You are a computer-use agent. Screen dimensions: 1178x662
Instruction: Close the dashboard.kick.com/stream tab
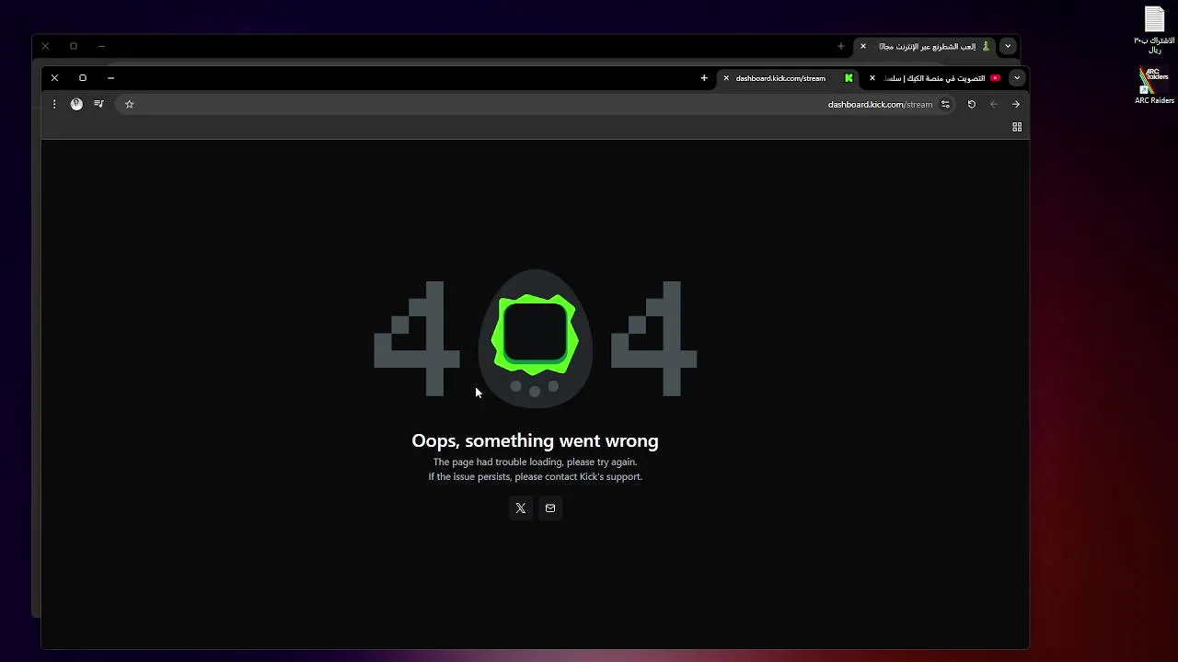pyautogui.click(x=726, y=78)
